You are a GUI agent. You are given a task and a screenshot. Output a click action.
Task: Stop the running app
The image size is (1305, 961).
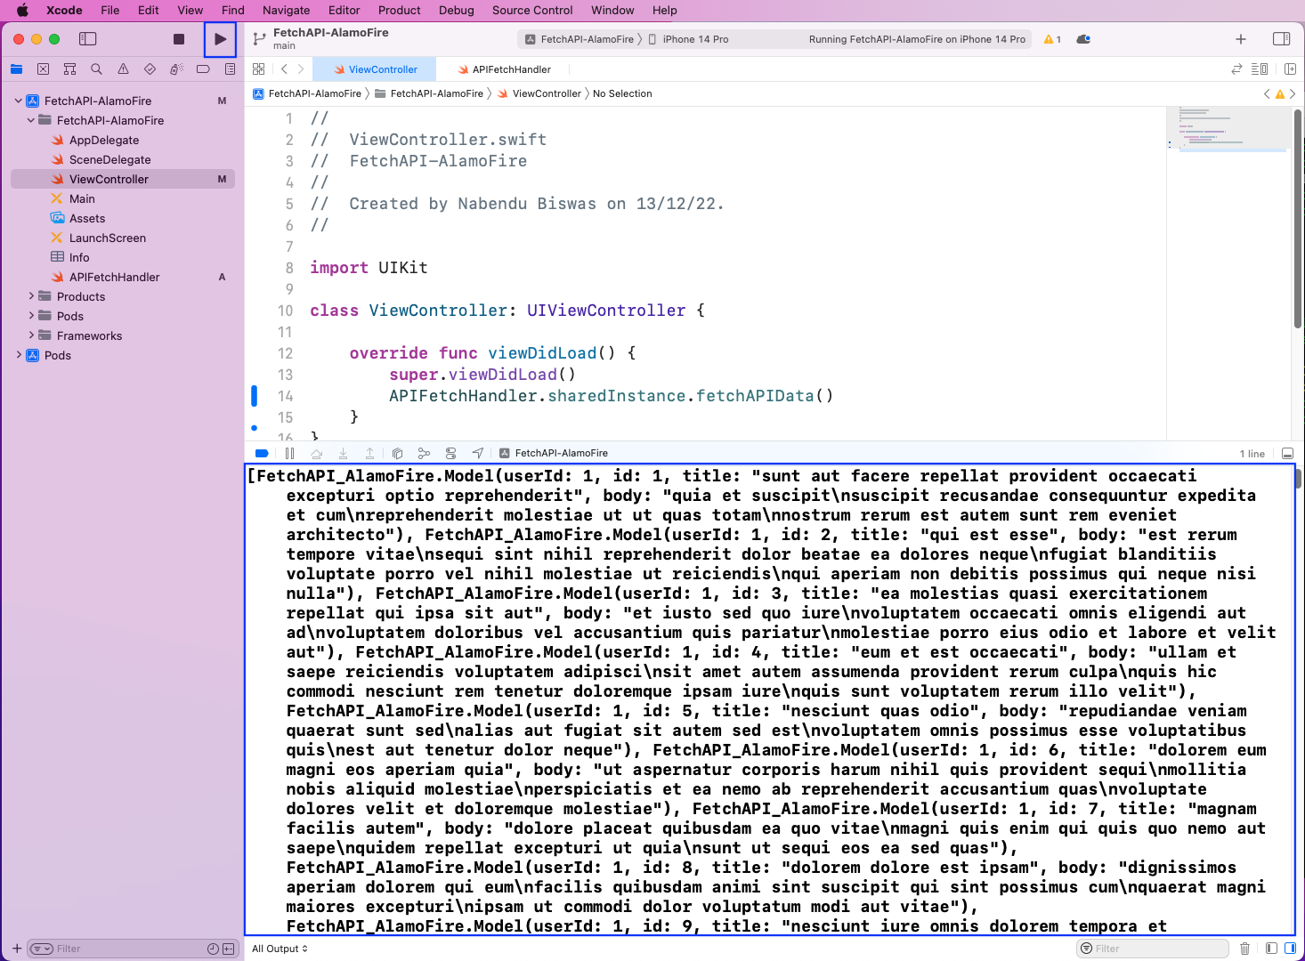178,39
